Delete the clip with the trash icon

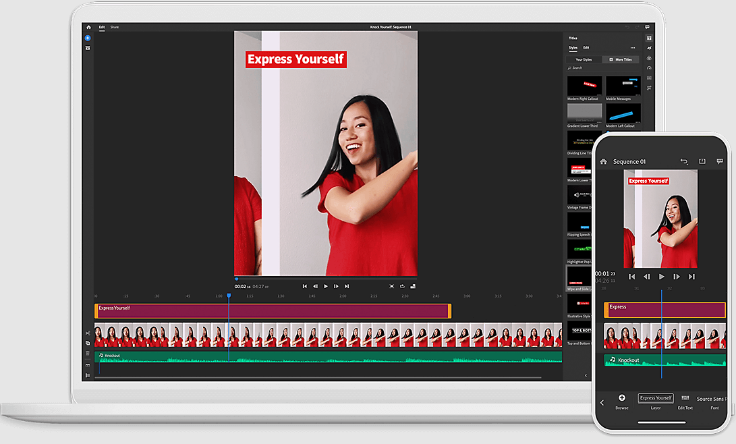[x=88, y=353]
